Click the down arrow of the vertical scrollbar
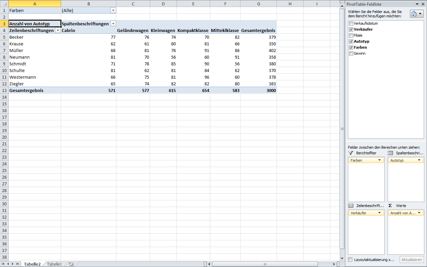Screen dimensions: 427x267 342,259
